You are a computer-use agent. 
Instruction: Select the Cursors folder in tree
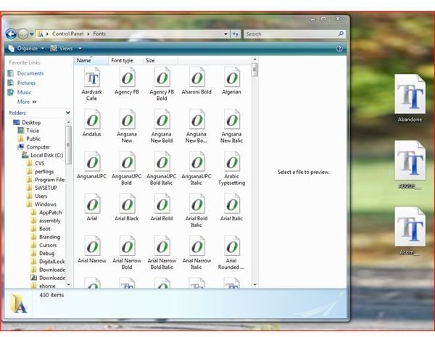48,245
